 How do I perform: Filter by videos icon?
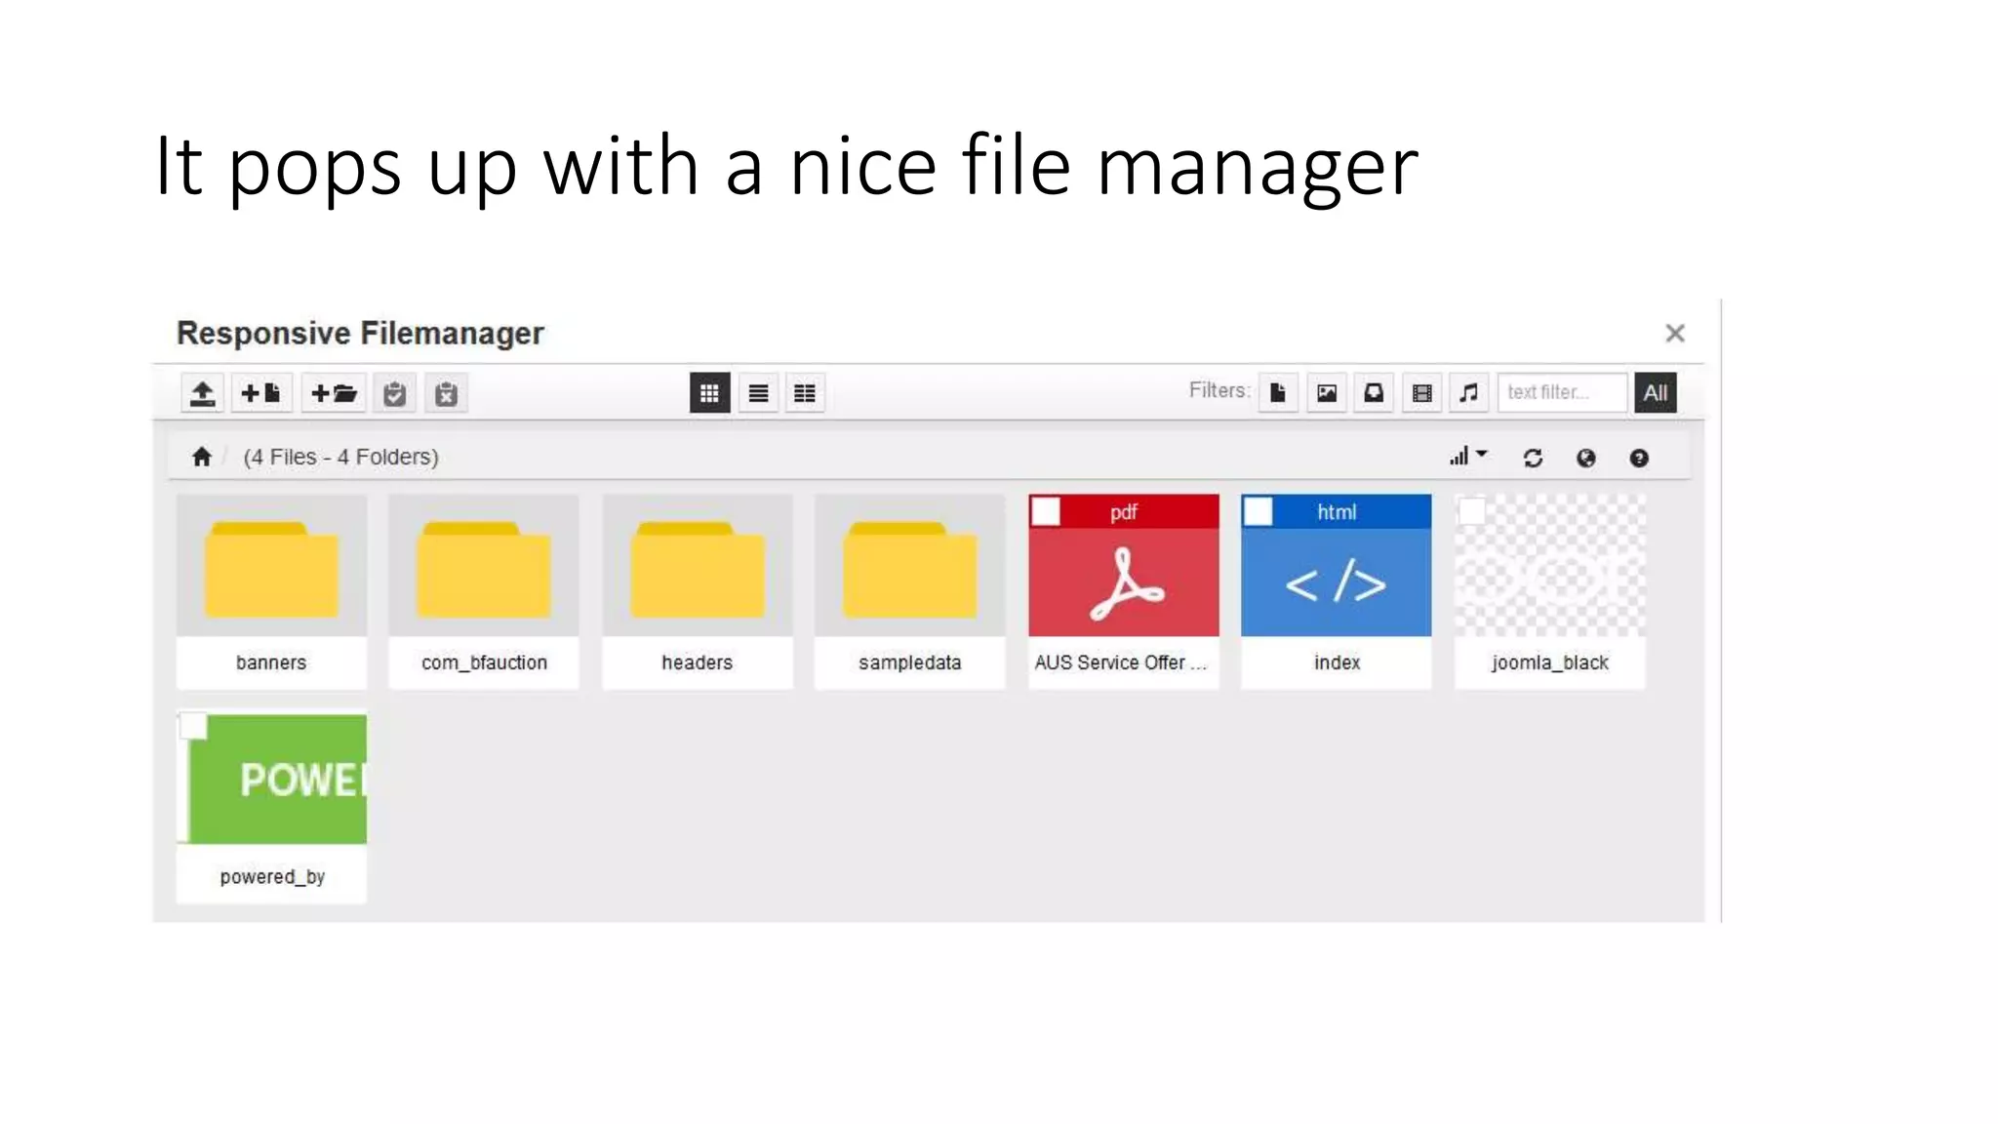(x=1422, y=393)
